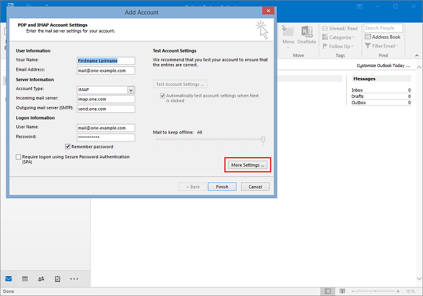Click the Incoming mail server field
Viewport: 423px width, 296px height.
pyautogui.click(x=106, y=99)
